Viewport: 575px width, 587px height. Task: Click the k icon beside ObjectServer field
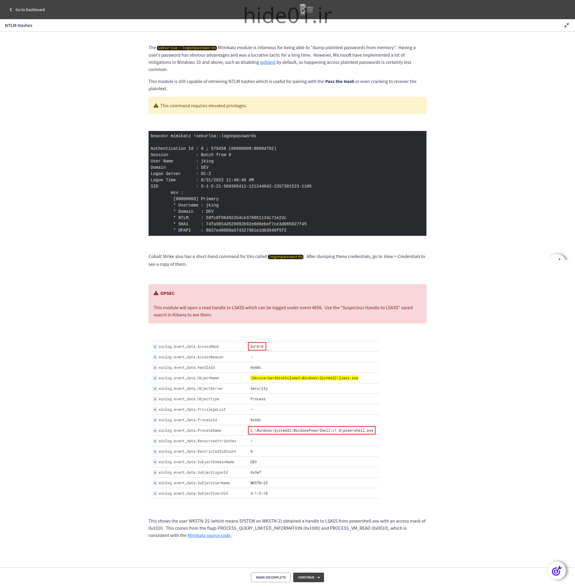tap(155, 389)
